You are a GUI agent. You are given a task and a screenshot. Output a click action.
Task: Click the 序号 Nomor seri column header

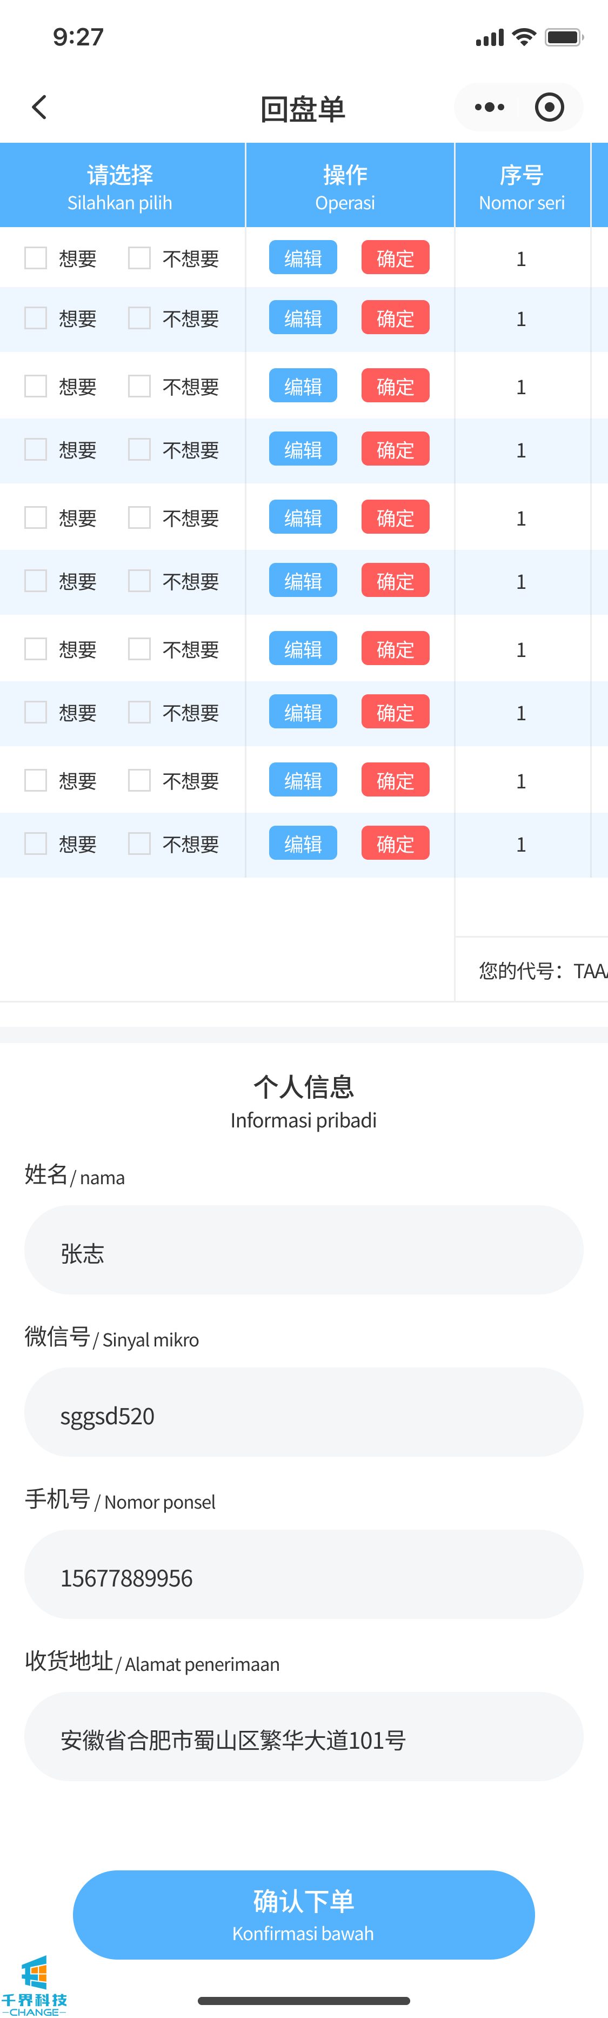pos(522,187)
